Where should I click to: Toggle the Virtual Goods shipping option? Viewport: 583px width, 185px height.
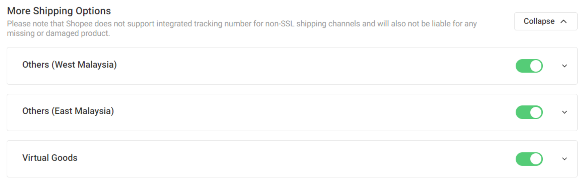tap(529, 159)
